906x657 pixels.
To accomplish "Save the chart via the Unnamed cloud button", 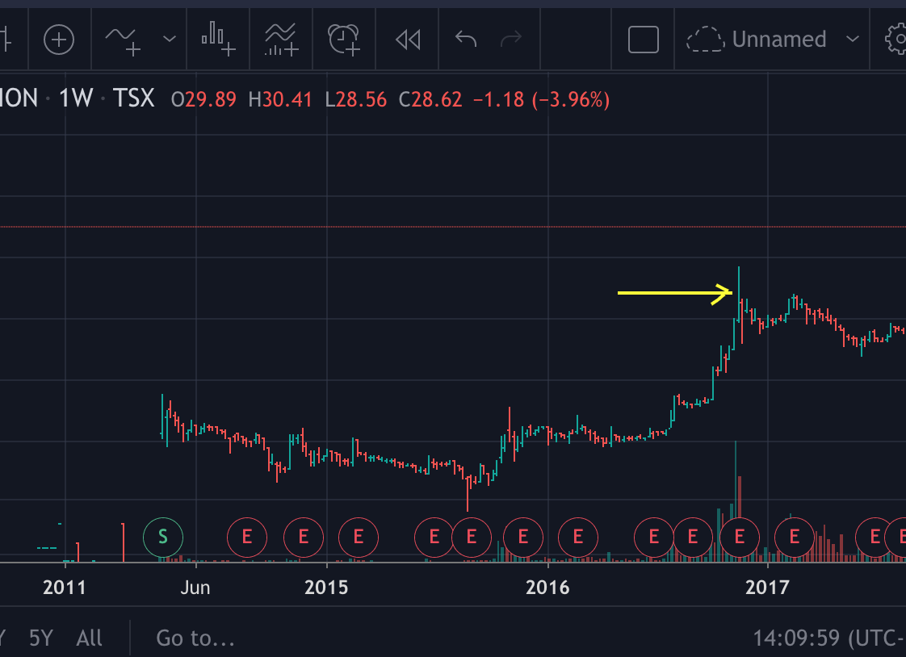I will 757,40.
